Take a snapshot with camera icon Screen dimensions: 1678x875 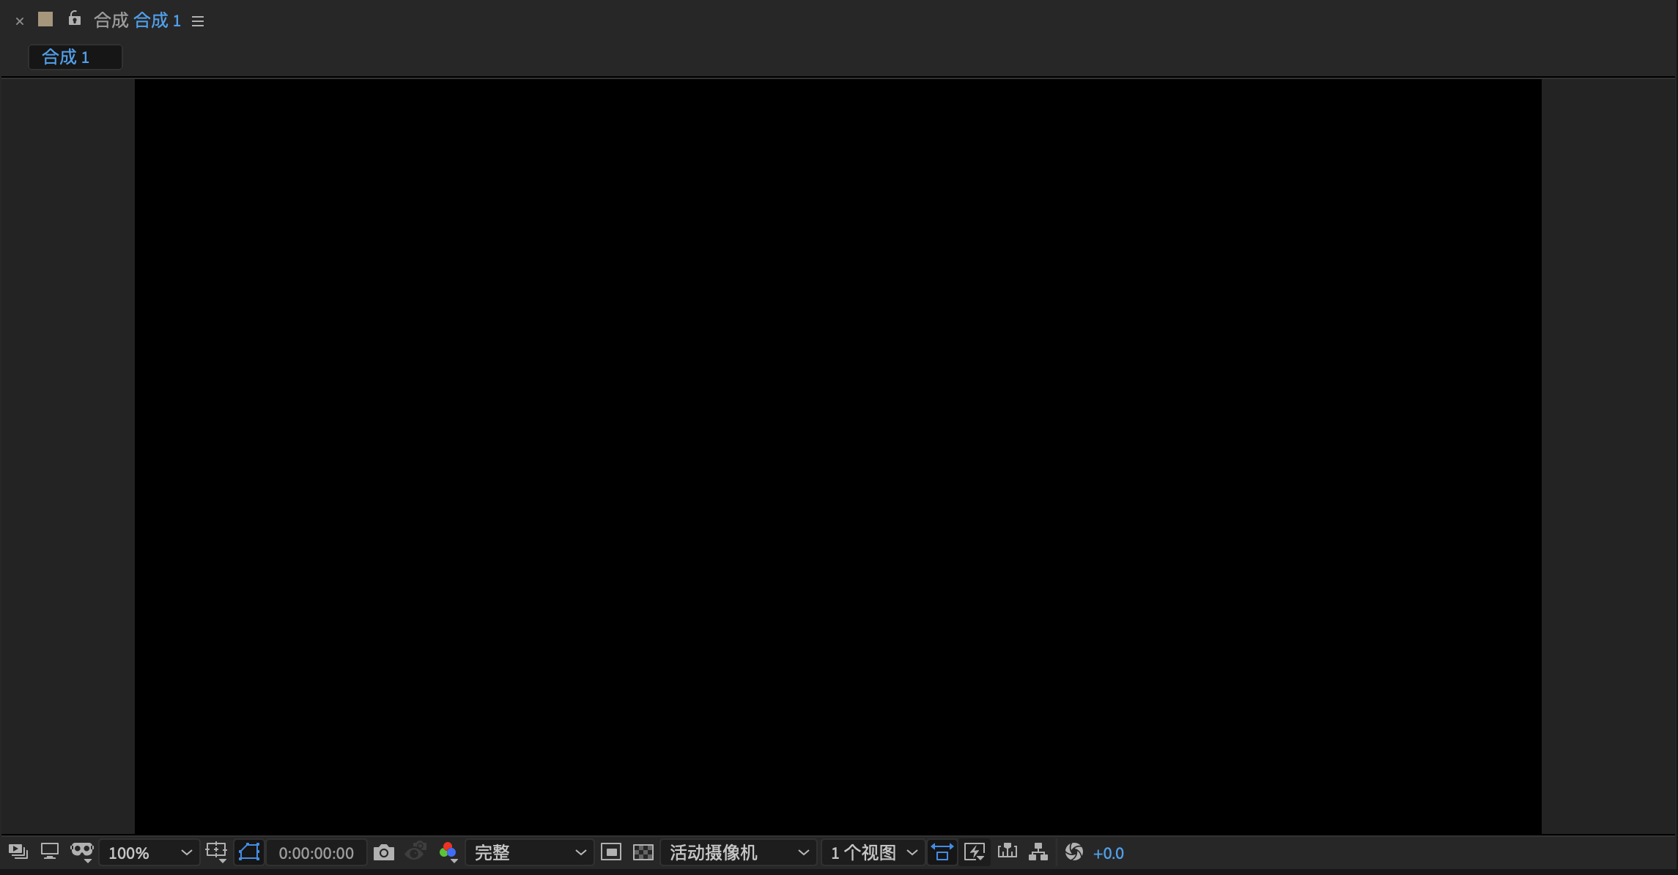(x=383, y=852)
